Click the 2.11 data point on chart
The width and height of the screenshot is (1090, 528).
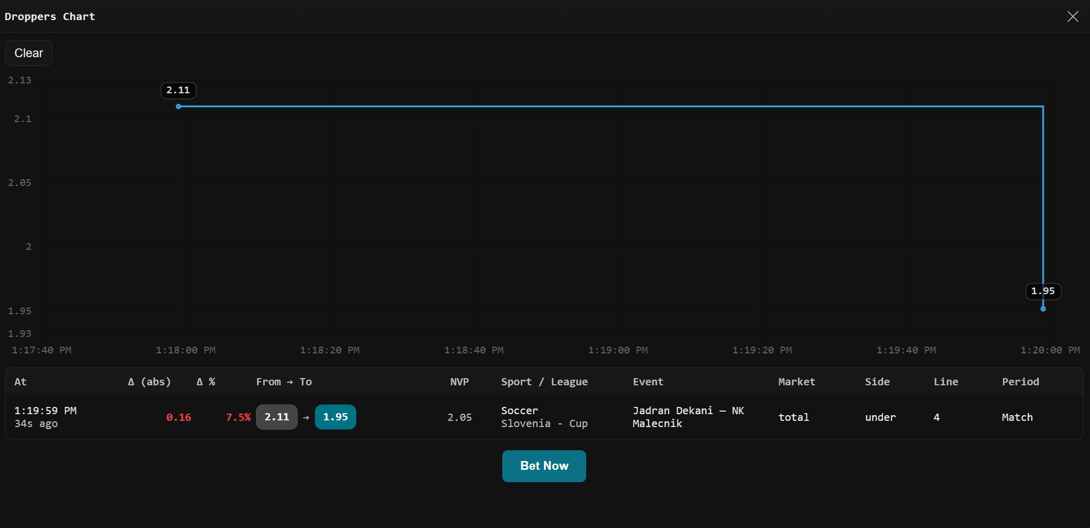point(178,107)
